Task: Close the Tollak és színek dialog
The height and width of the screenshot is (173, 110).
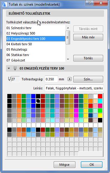Action: point(101,3)
